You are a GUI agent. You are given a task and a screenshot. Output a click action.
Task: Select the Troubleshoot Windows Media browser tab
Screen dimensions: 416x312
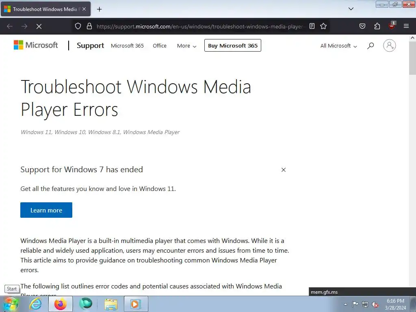point(45,9)
